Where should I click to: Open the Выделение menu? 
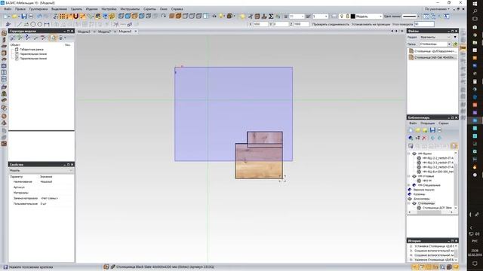[59, 9]
